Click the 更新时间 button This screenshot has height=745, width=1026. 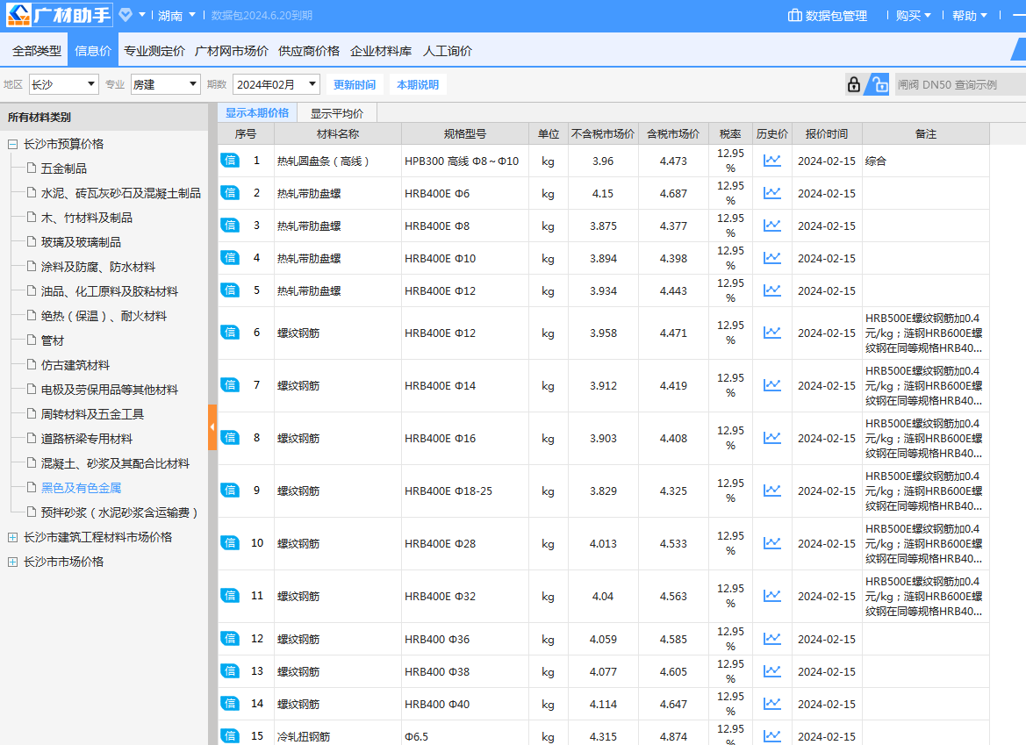[x=355, y=84]
